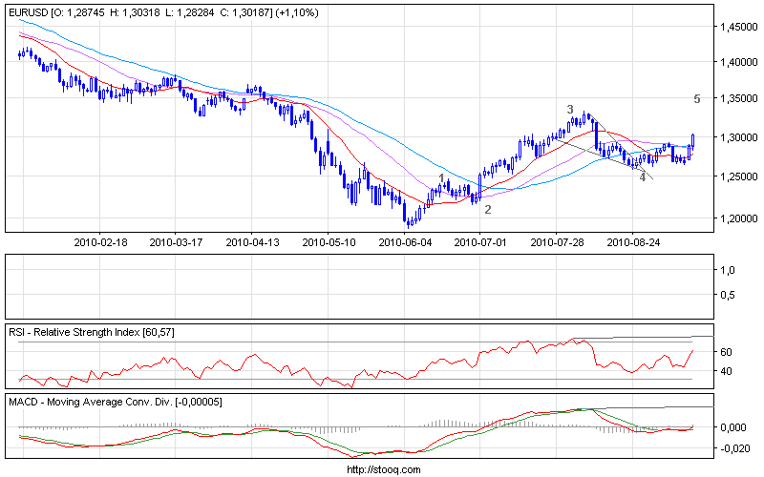Click the 1,30000 price axis label

point(739,137)
